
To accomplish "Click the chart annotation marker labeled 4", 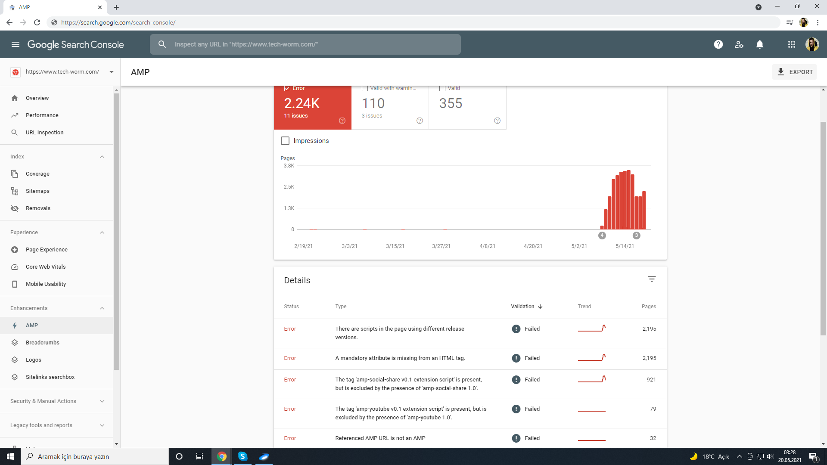I will [602, 236].
